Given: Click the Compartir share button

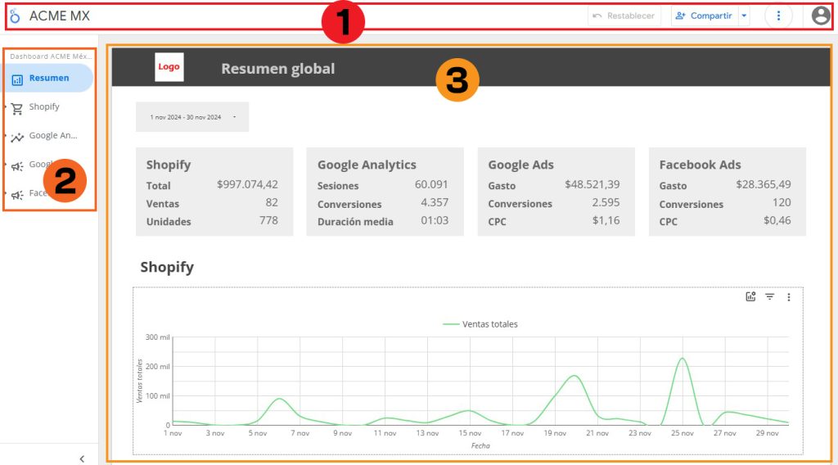Looking at the screenshot, I should 705,16.
